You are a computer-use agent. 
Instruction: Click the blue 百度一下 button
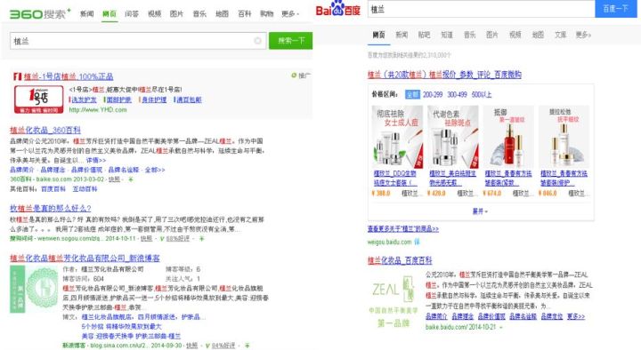point(616,9)
